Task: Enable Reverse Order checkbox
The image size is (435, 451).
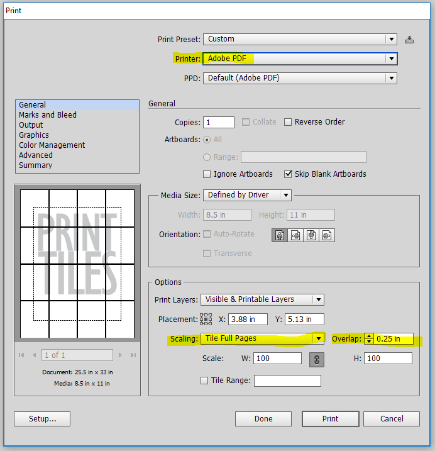Action: 288,122
